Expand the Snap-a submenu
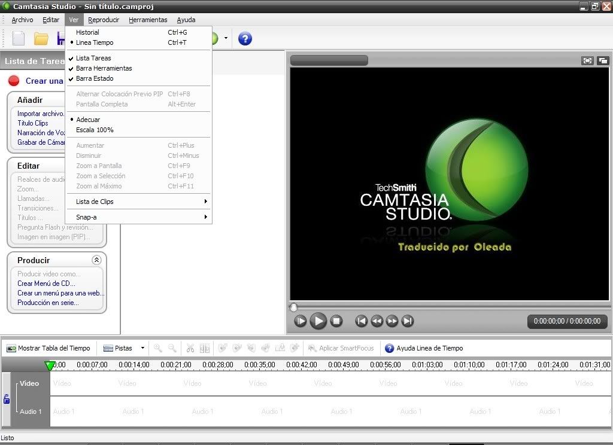 [x=138, y=217]
